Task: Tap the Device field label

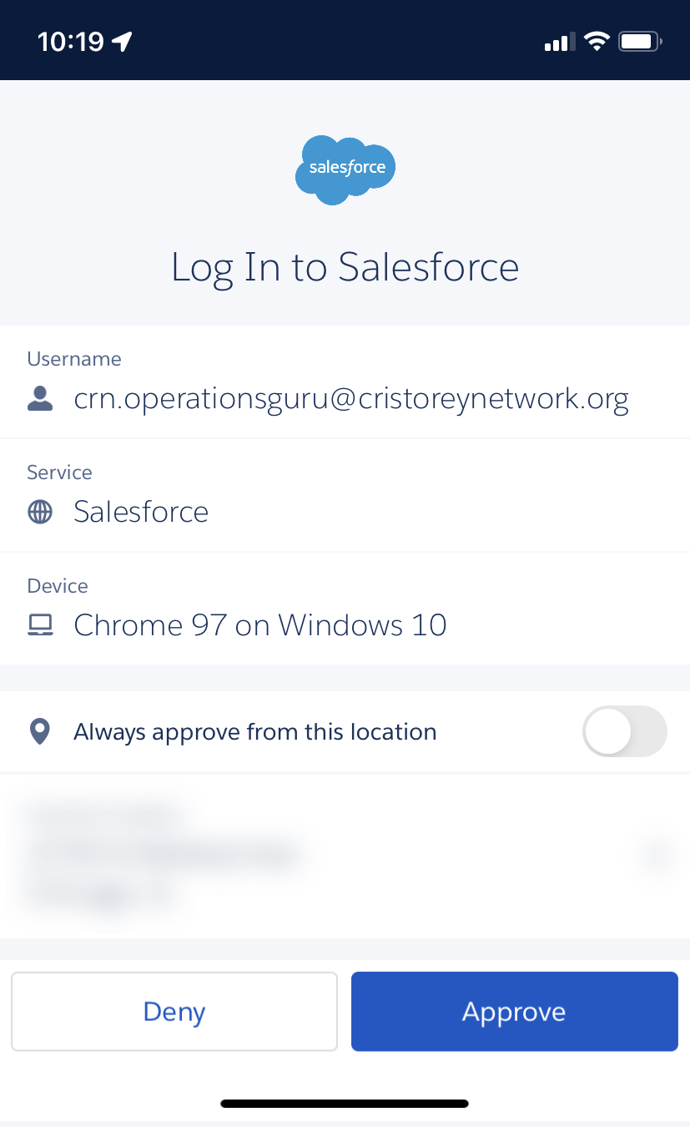Action: coord(58,586)
